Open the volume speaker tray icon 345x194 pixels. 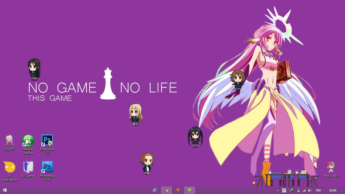click(x=310, y=190)
